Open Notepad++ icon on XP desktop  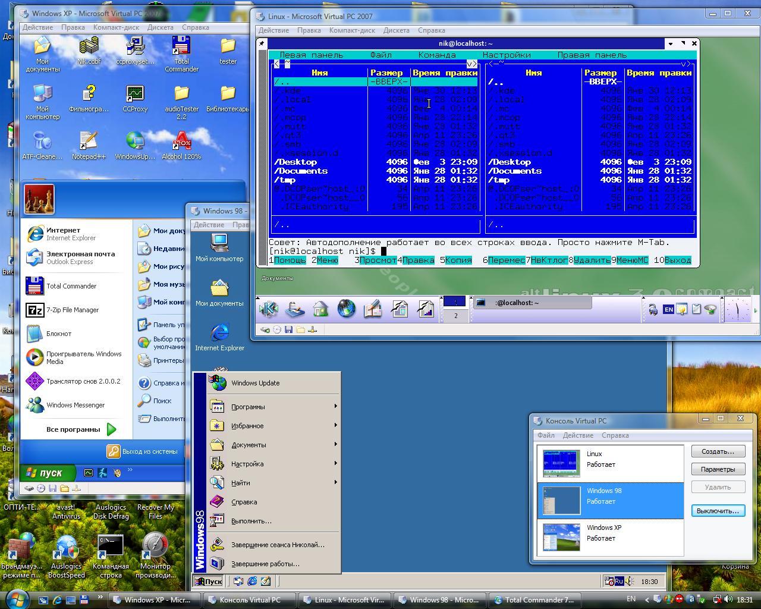pyautogui.click(x=89, y=146)
